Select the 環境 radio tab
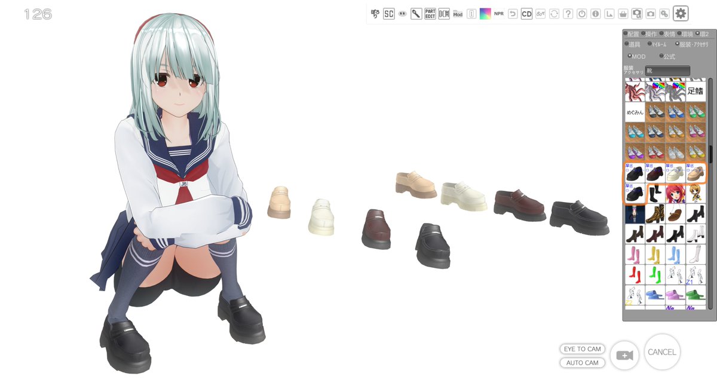Screen dimensions: 717x382 click(685, 34)
